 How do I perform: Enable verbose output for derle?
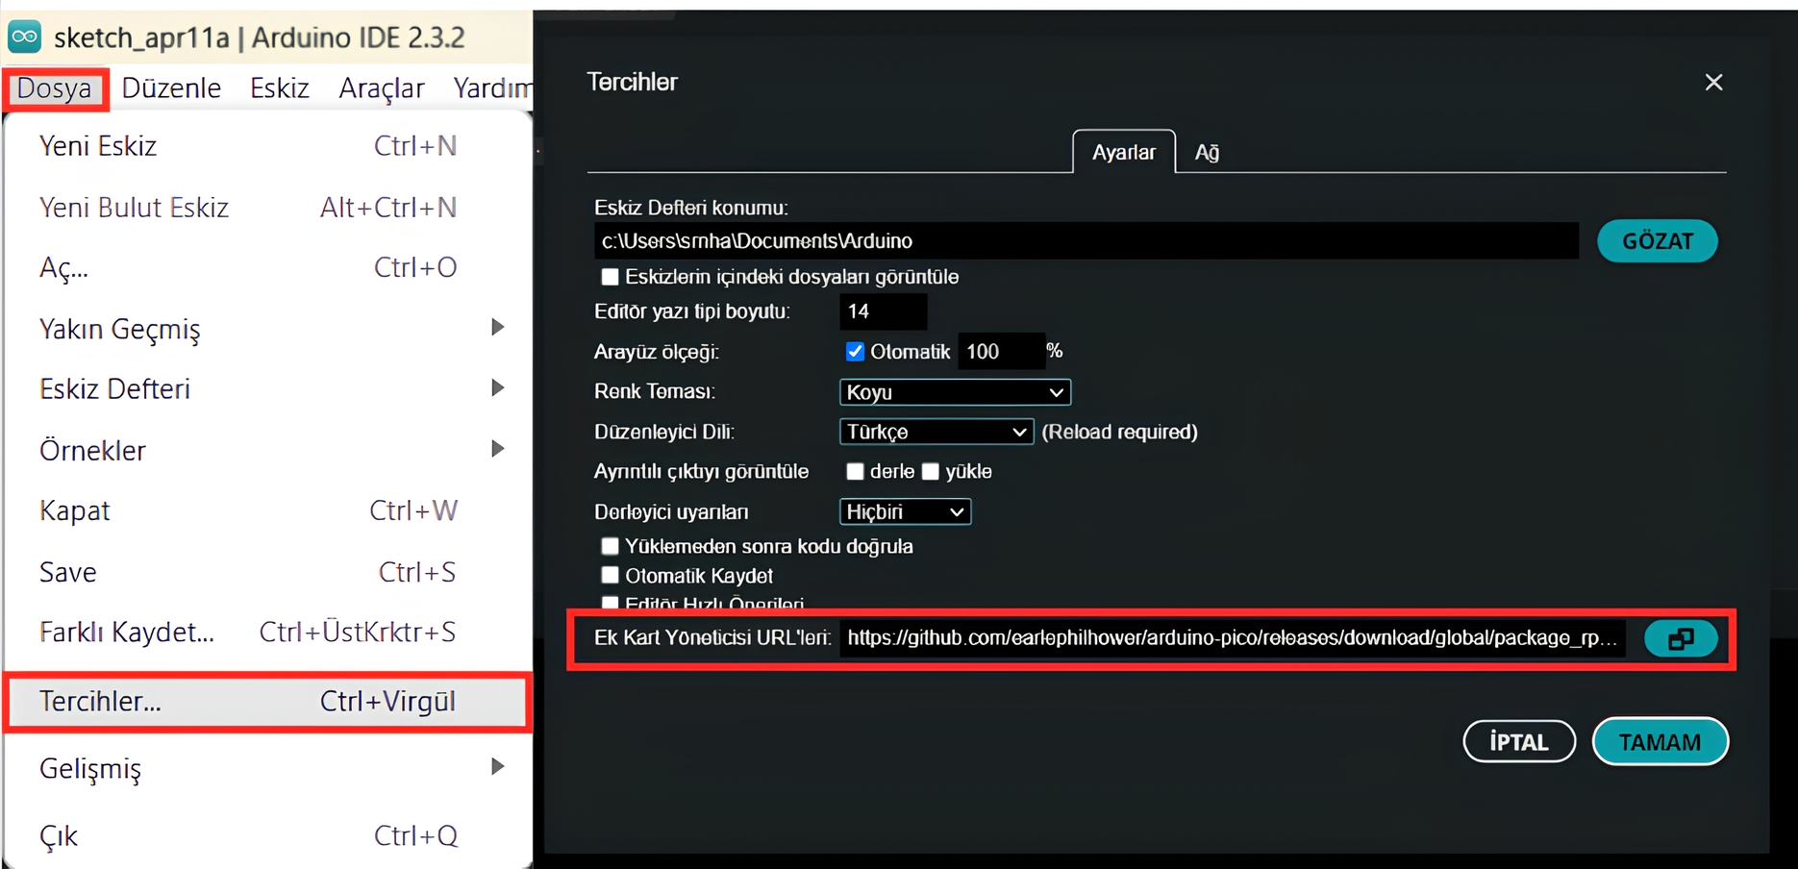[855, 472]
